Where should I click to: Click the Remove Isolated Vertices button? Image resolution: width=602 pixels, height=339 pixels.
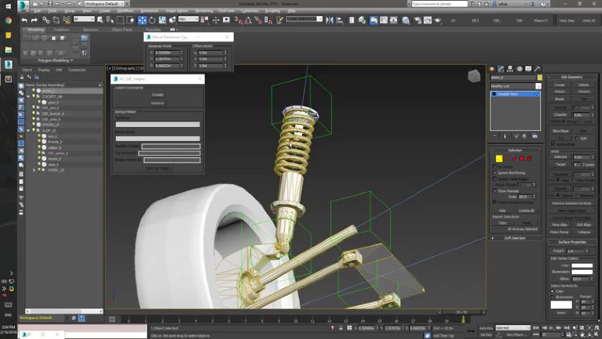[571, 203]
